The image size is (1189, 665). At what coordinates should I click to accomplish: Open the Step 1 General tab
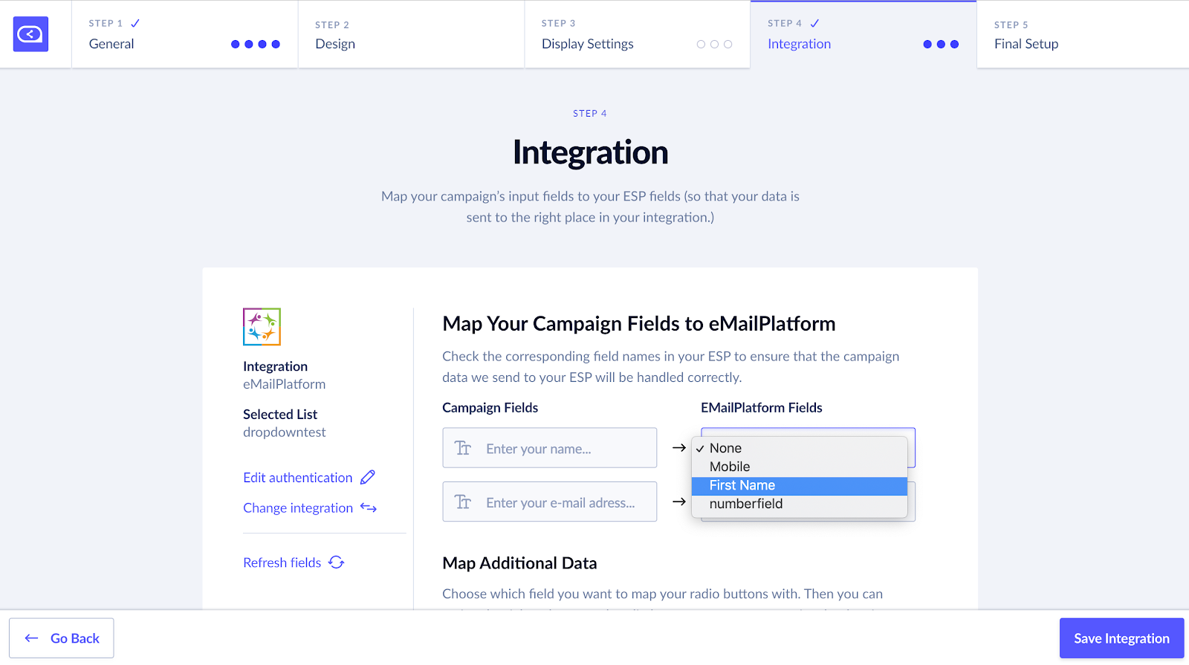[x=185, y=34]
